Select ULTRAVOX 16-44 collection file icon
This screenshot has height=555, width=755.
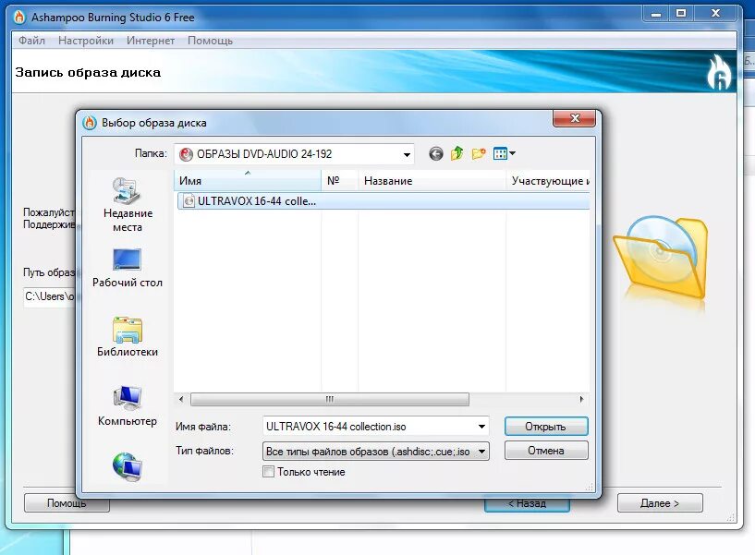[189, 201]
